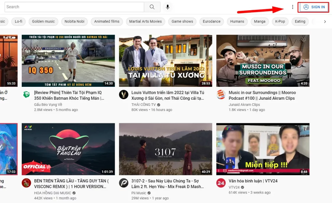
Task: Click Gấu Béo Vụng Về channel avatar
Action: point(27,95)
